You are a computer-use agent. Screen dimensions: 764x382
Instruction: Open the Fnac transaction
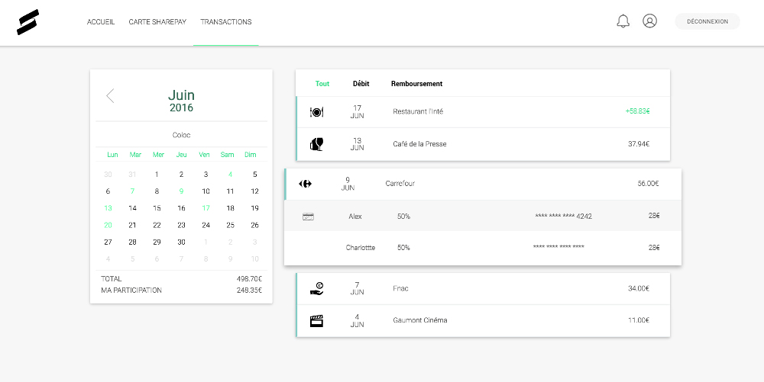pos(483,289)
